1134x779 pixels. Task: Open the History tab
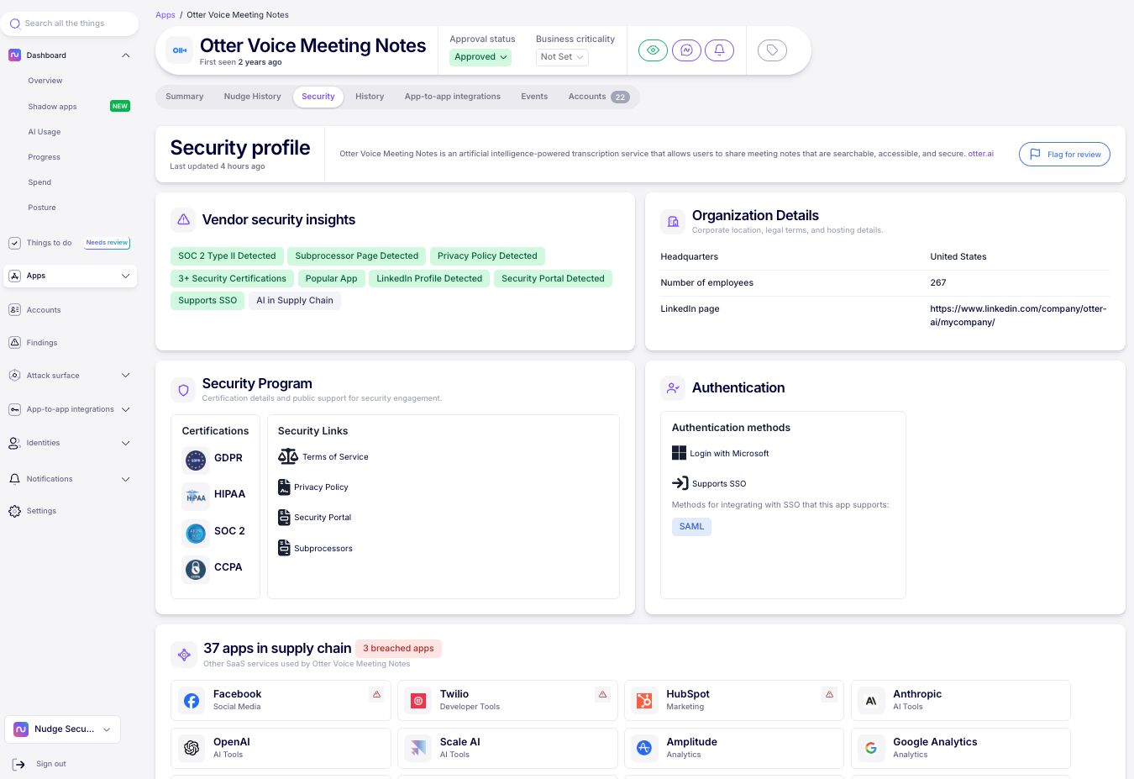click(370, 97)
